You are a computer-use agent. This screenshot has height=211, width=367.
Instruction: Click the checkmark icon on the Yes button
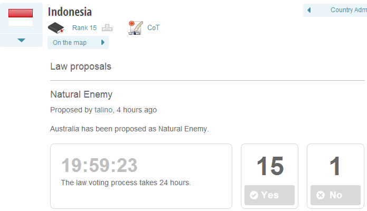pyautogui.click(x=254, y=195)
